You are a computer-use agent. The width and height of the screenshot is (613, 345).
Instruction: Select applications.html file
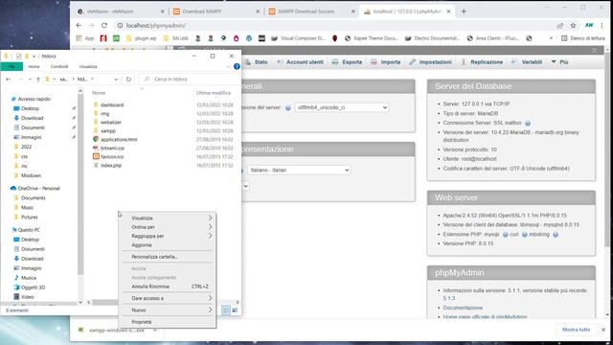click(x=119, y=139)
